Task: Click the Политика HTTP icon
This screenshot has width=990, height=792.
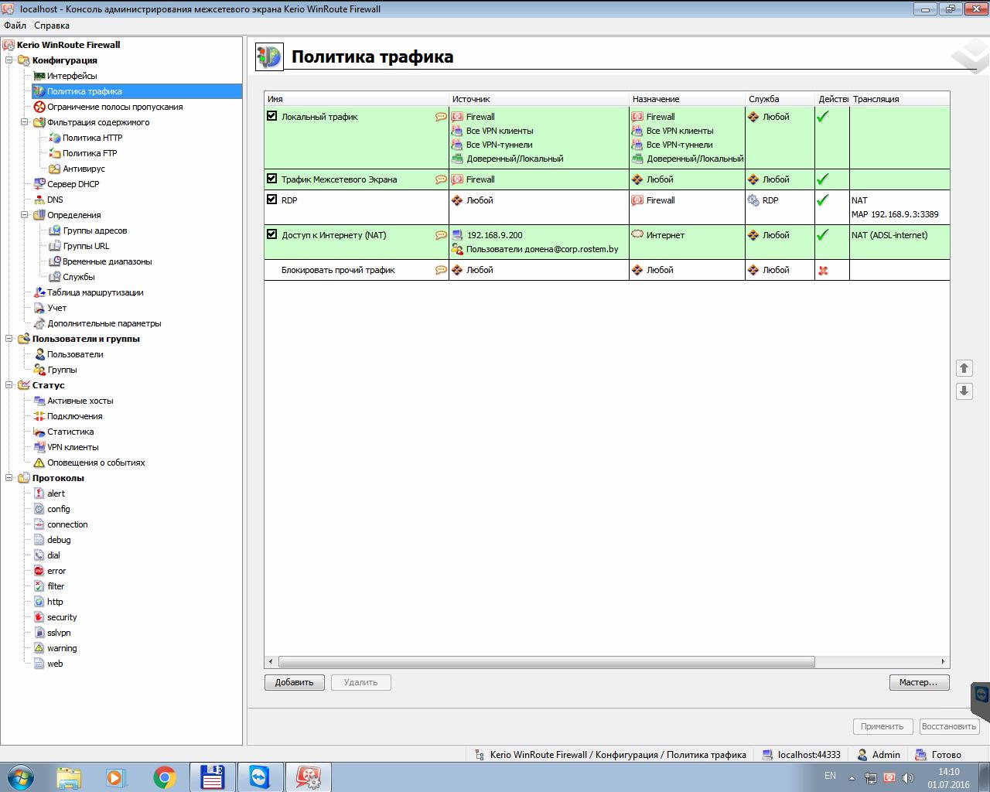Action: click(x=55, y=138)
